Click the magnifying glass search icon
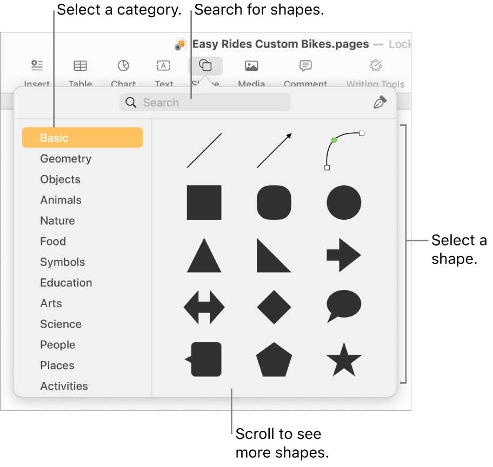Image resolution: width=493 pixels, height=467 pixels. tap(131, 103)
